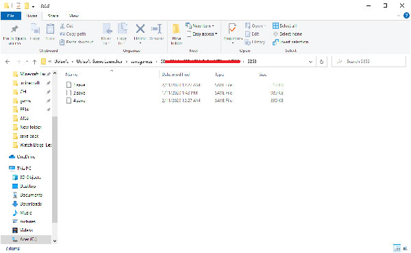
Task: Click Select all in the ribbon
Action: 285,26
